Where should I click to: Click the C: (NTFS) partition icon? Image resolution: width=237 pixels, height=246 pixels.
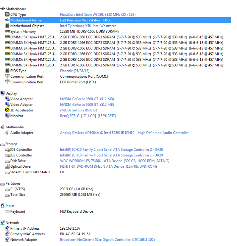(7, 189)
